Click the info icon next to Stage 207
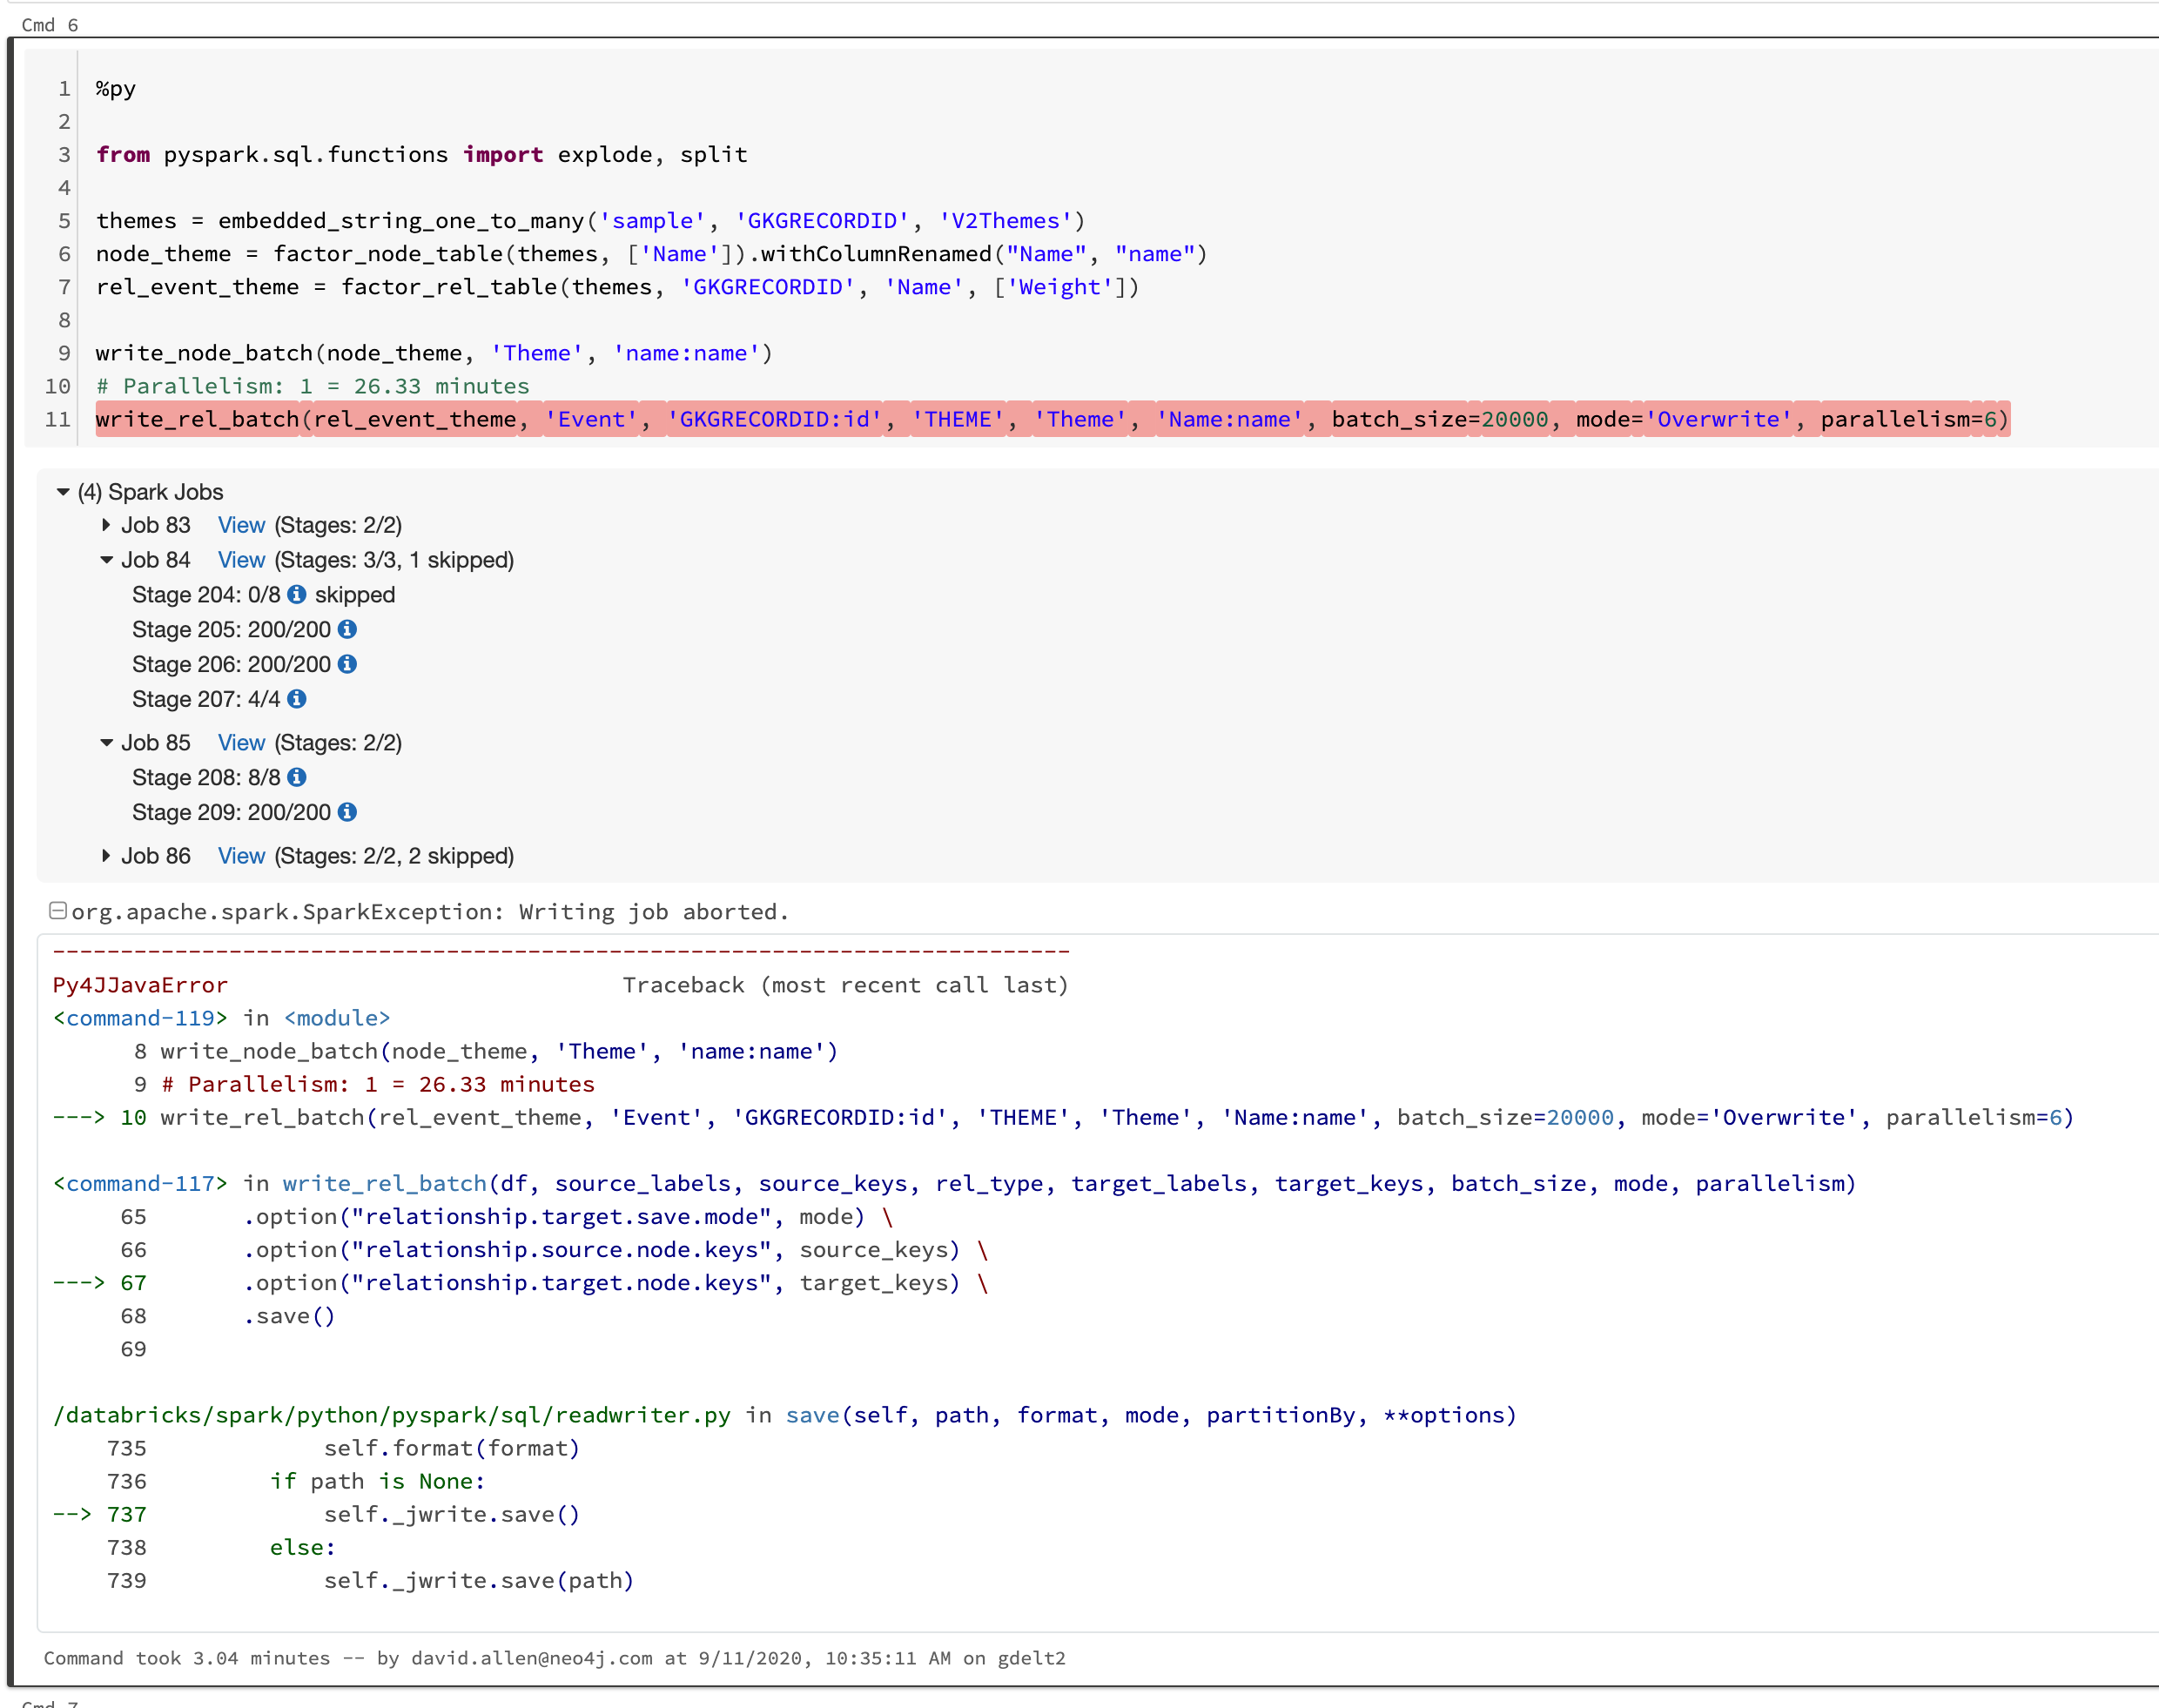Viewport: 2159px width, 1708px height. click(297, 699)
